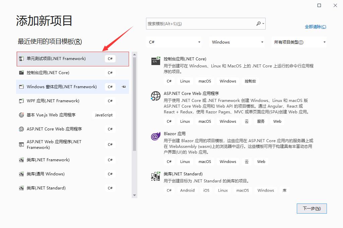Click the large .NET Standard class library icon
The width and height of the screenshot is (343, 228).
pyautogui.click(x=155, y=176)
